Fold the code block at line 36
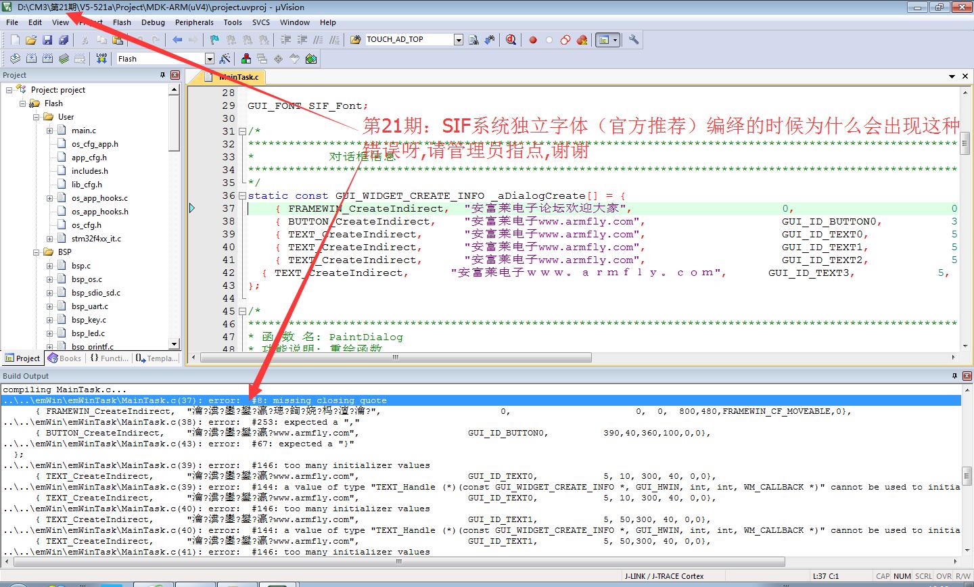Image resolution: width=974 pixels, height=587 pixels. point(243,196)
